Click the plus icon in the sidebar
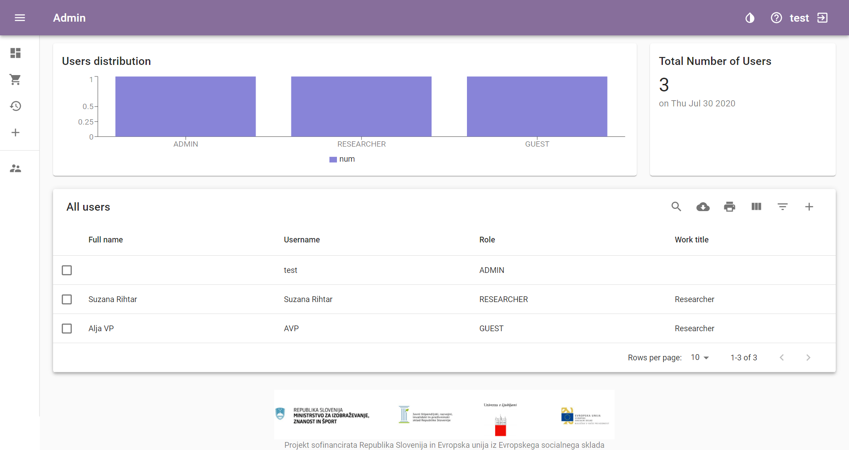This screenshot has width=849, height=450. [15, 132]
